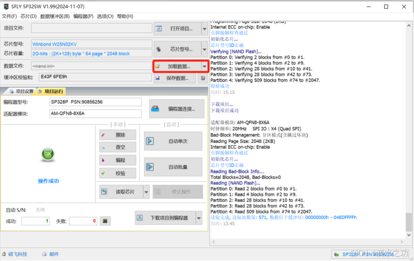The image size is (414, 261).
Task: Click the 缓冲区校验和 E43F 6FE9h field
Action: pos(95,77)
